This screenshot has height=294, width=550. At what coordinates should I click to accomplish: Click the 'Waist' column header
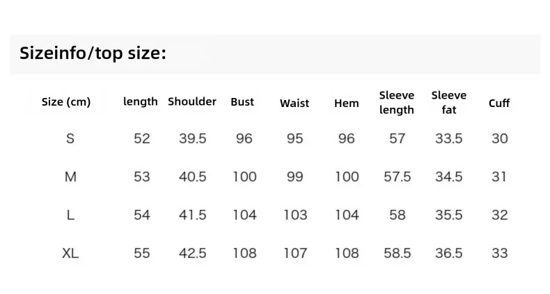(x=294, y=104)
